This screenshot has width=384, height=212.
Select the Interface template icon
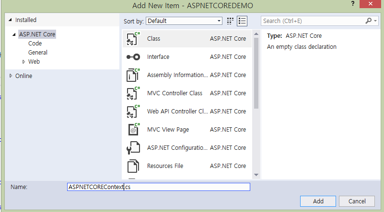(133, 57)
